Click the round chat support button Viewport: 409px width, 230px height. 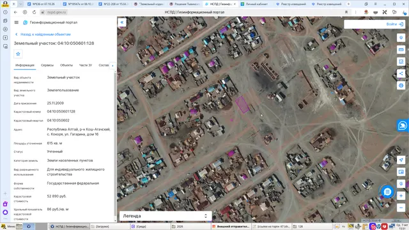click(387, 192)
